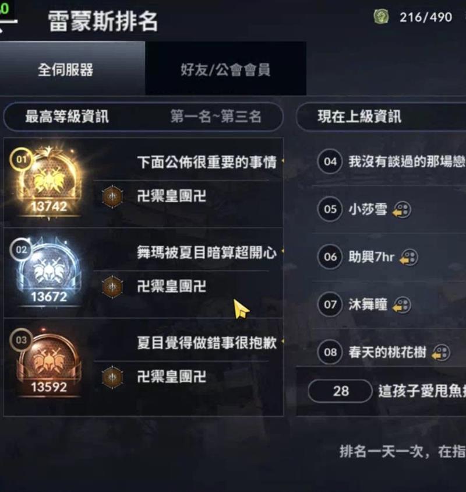Click the 現在上級資訊 header bar
466x492 pixels.
click(381, 117)
